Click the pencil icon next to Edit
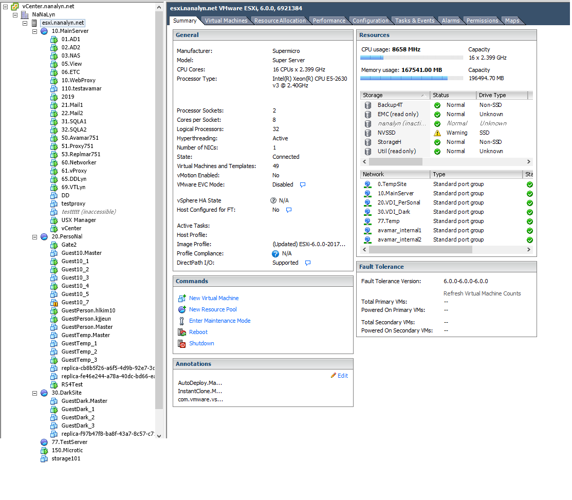 (333, 376)
